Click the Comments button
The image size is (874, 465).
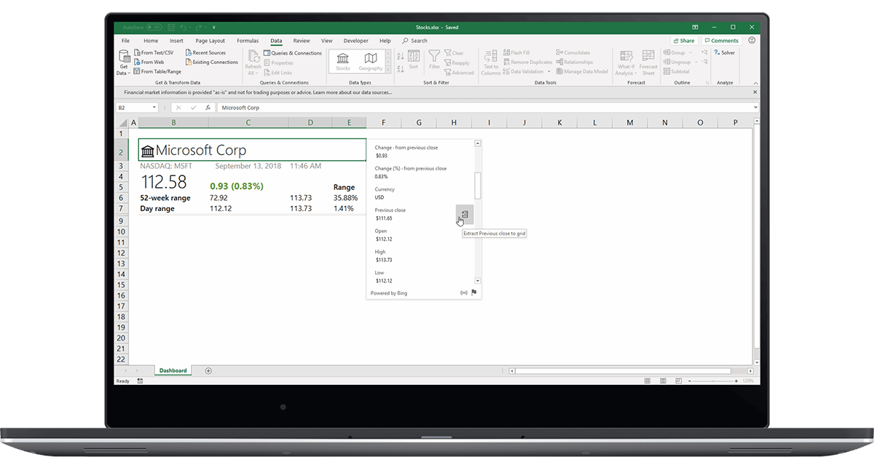pyautogui.click(x=721, y=40)
